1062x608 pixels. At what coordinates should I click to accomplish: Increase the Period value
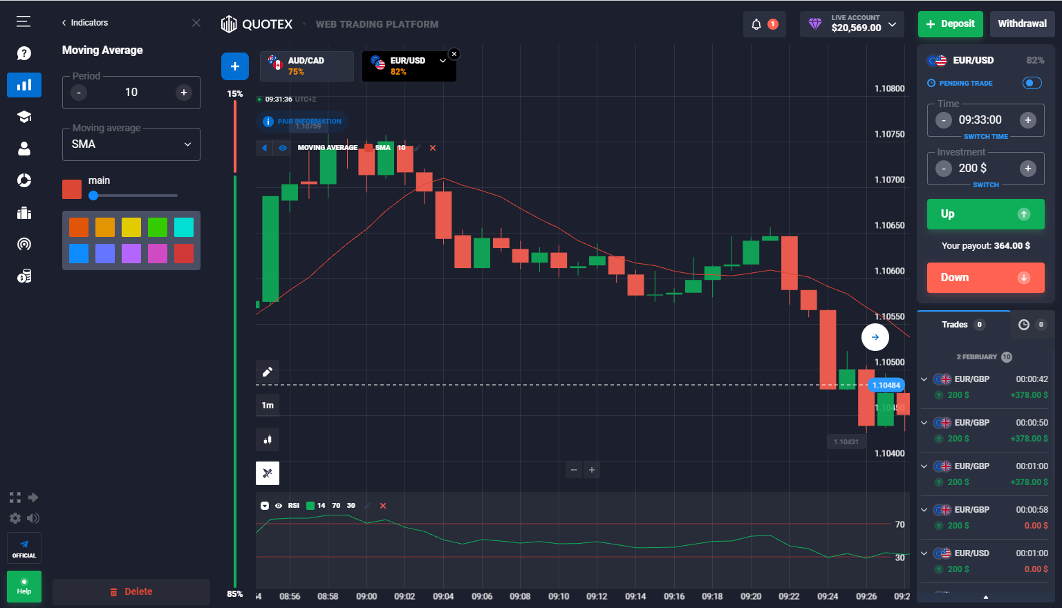tap(184, 93)
